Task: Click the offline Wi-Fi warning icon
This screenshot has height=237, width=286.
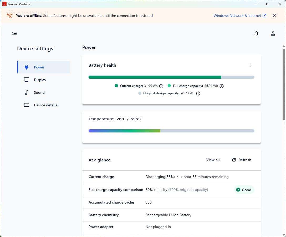Action: tap(10, 15)
